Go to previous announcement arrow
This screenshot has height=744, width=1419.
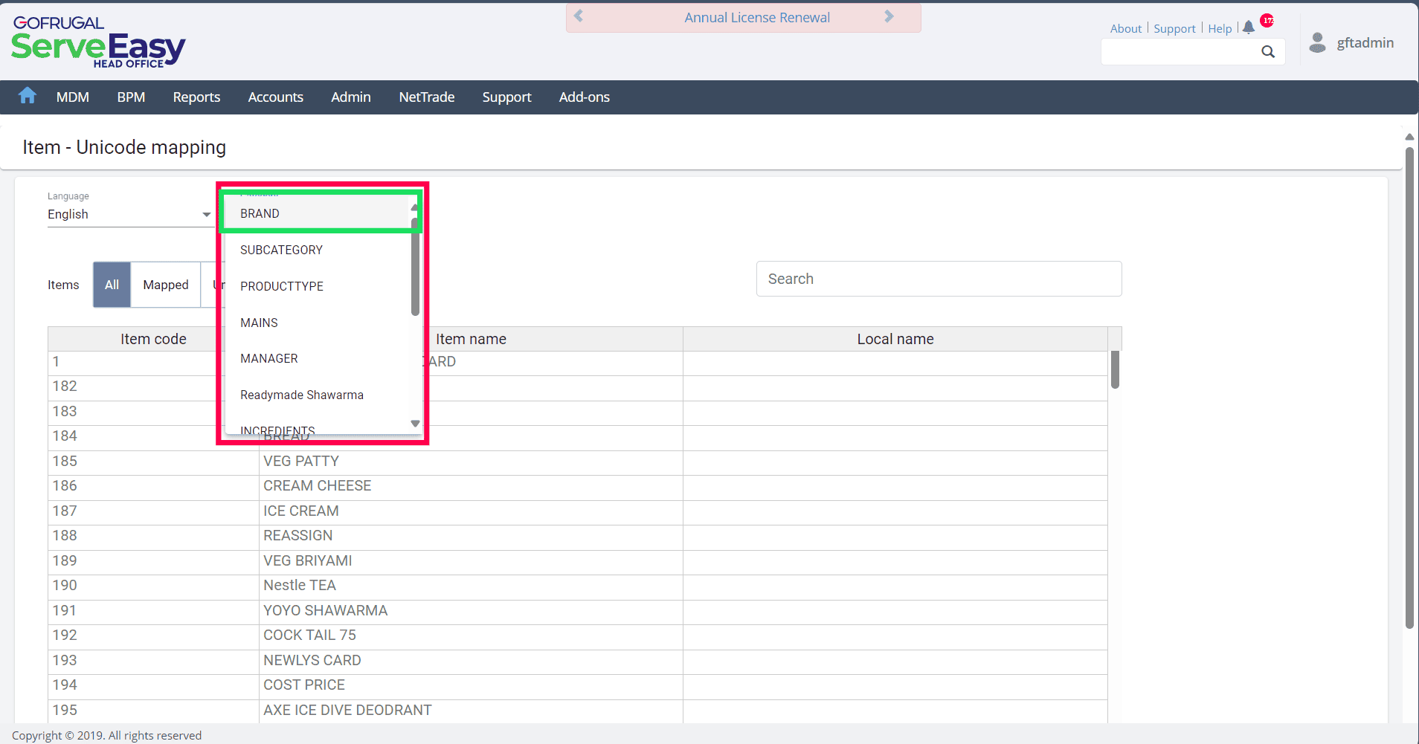[x=579, y=16]
